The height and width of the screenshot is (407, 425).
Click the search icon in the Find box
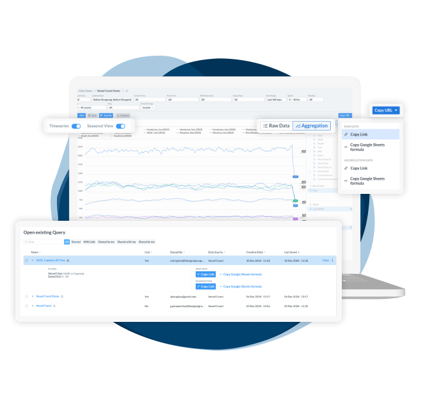pos(26,242)
